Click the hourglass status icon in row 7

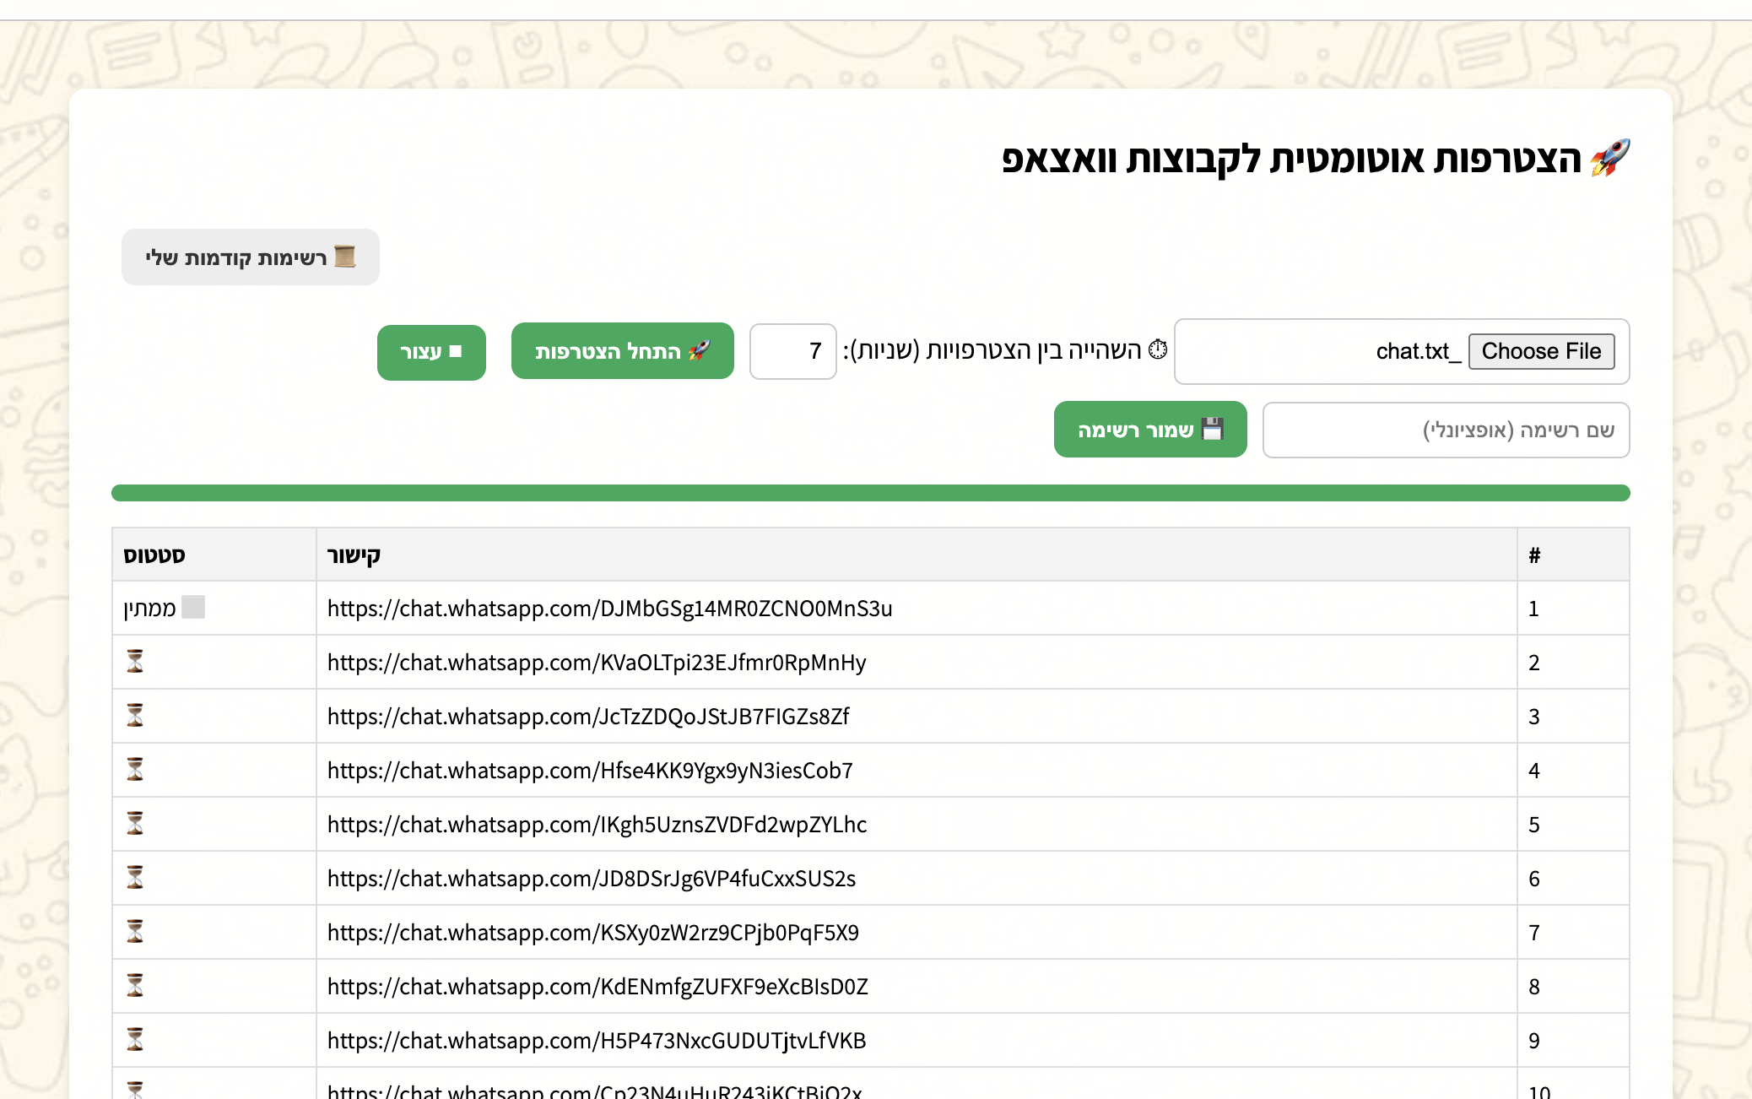(135, 931)
